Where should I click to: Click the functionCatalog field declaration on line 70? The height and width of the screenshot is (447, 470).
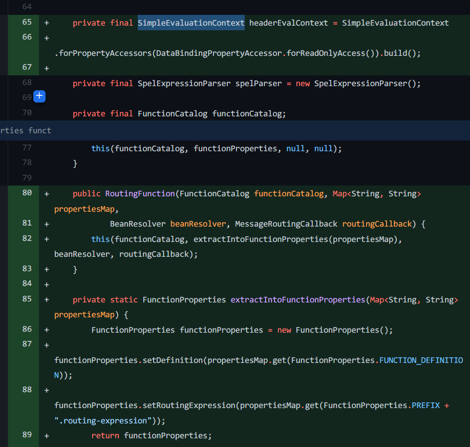(x=249, y=114)
